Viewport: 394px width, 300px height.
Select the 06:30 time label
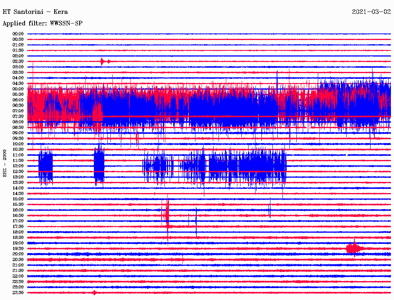tap(18, 105)
